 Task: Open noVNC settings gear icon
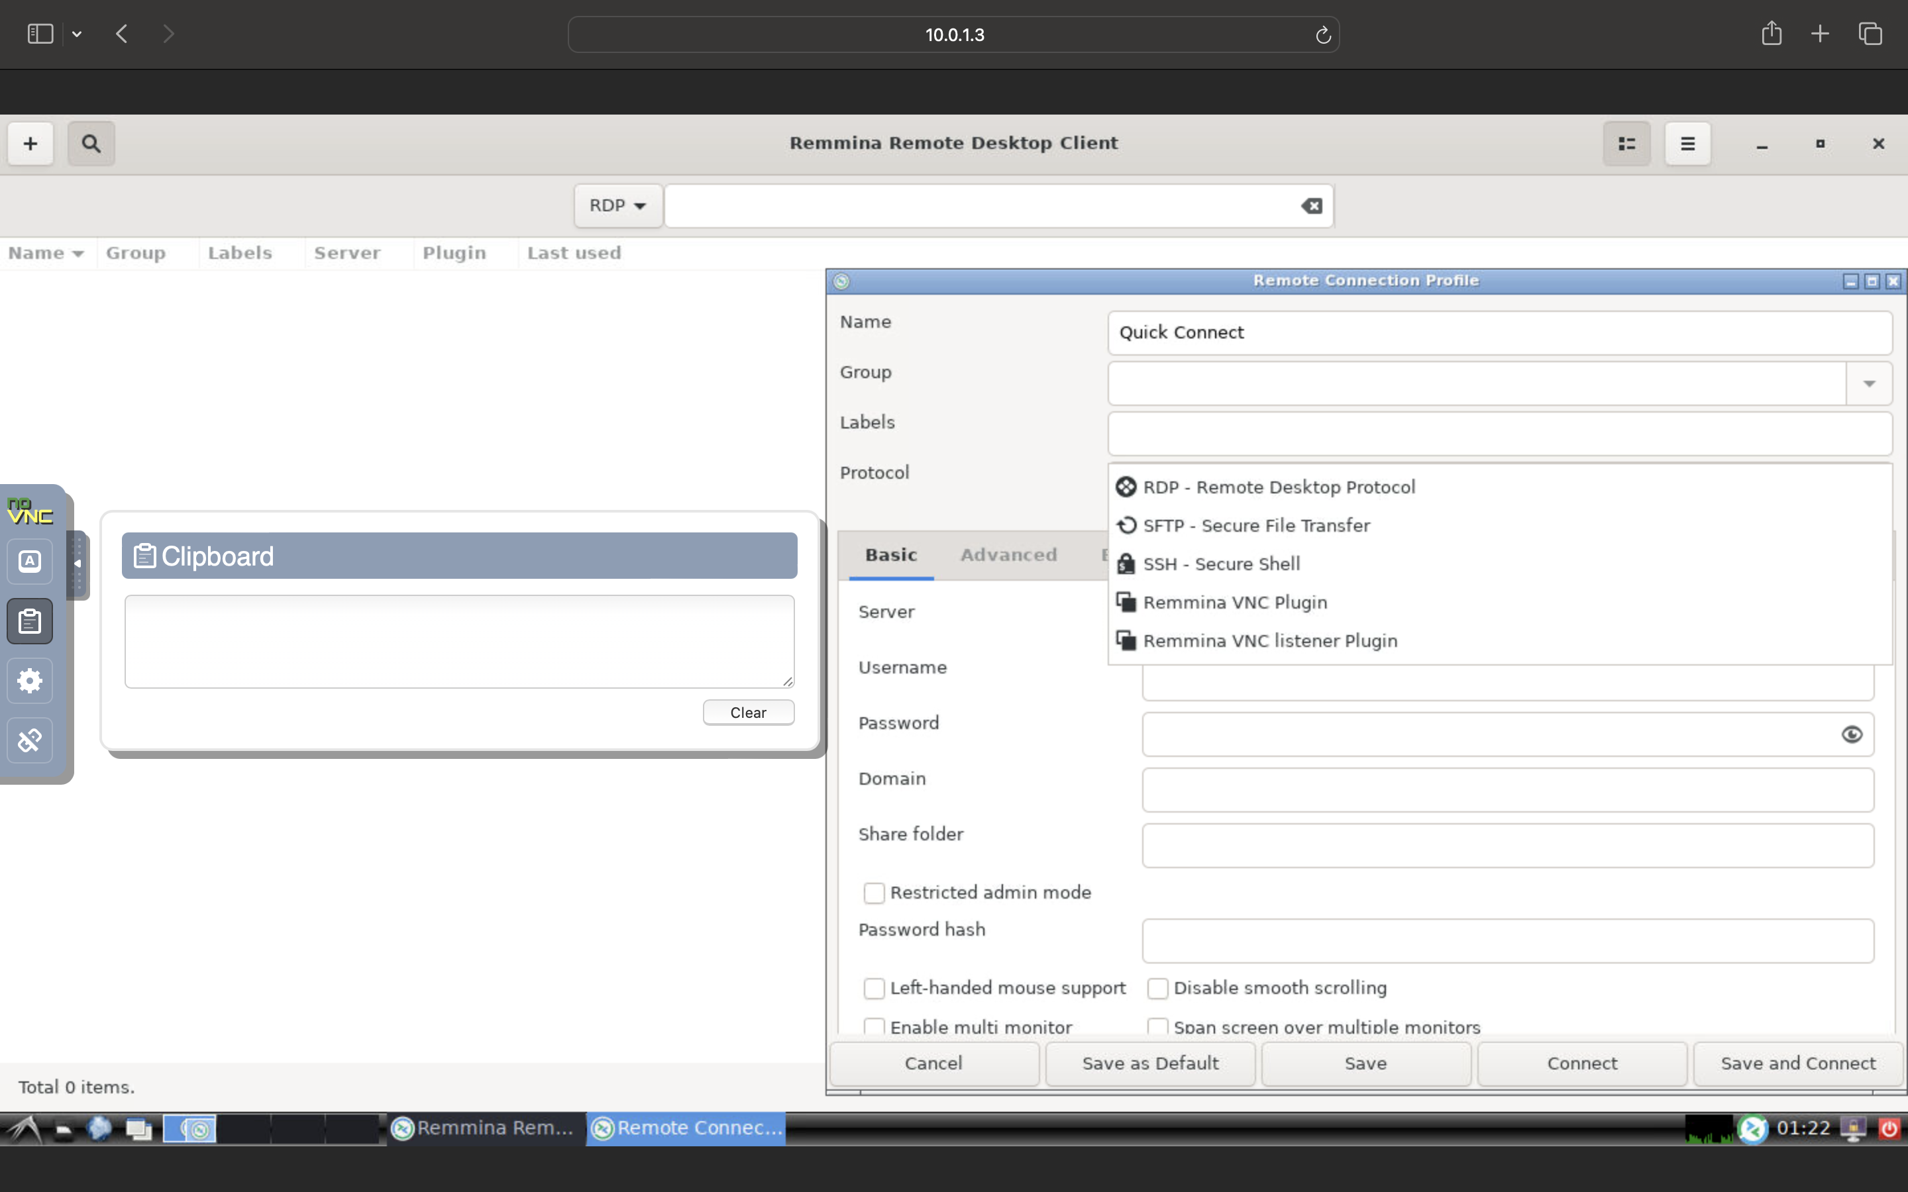coord(30,680)
